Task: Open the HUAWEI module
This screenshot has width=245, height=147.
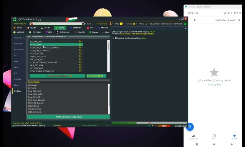Action: click(80, 32)
